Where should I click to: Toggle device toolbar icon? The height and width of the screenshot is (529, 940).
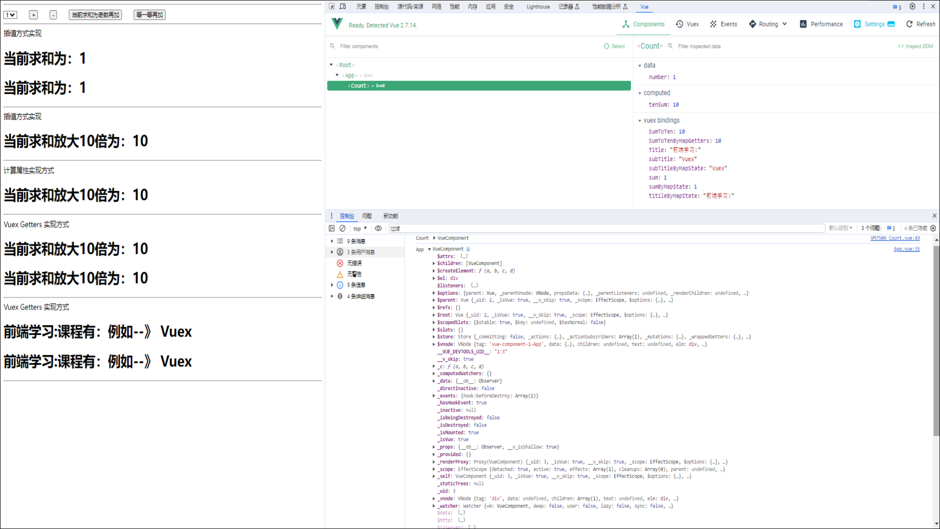click(x=342, y=6)
